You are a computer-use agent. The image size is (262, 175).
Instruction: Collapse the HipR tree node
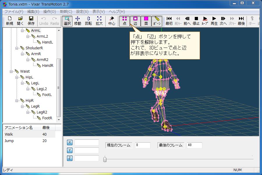(x=16, y=100)
